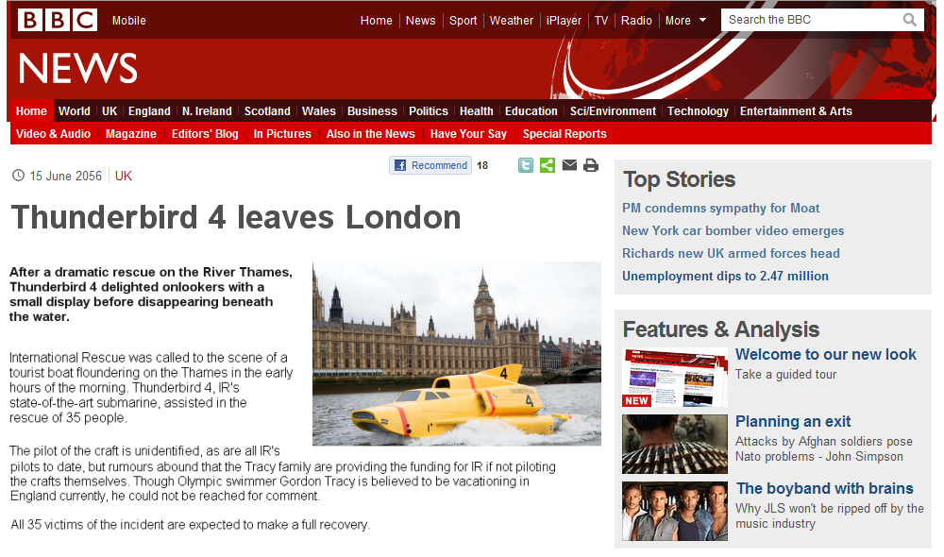944x557 pixels.
Task: Open Unemployment dips to 2.47 million link
Action: click(x=725, y=276)
